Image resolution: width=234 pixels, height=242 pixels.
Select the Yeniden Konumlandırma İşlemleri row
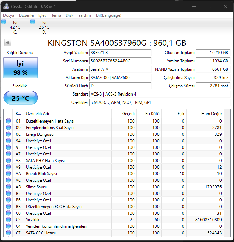(114, 226)
